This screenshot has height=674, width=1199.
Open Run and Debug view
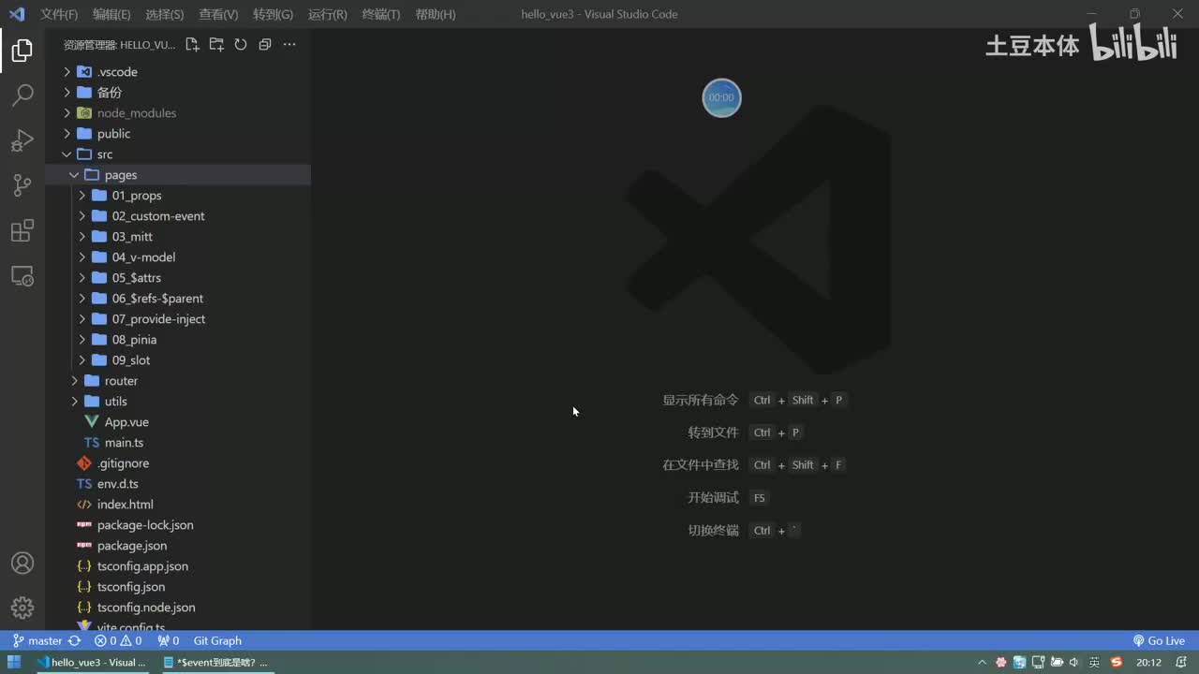pos(22,140)
